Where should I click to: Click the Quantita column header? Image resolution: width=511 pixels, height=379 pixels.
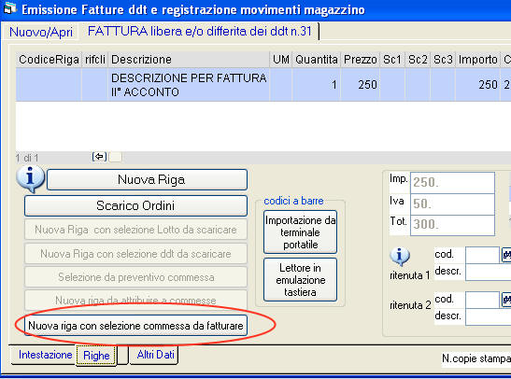(317, 60)
